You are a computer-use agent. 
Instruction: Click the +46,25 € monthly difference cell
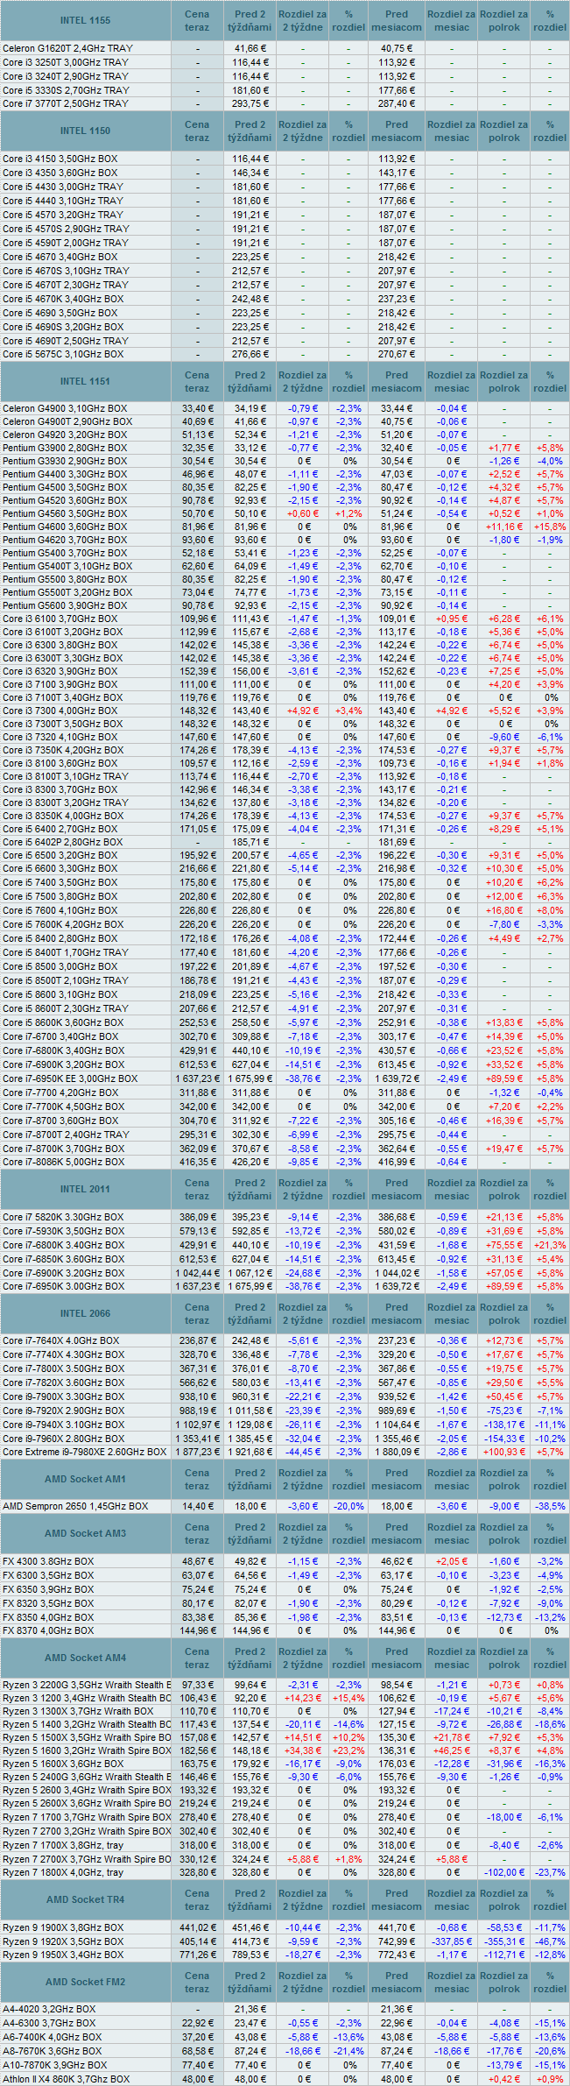click(452, 1750)
